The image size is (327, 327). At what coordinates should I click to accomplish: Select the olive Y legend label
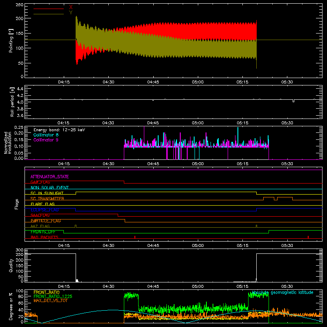71,12
